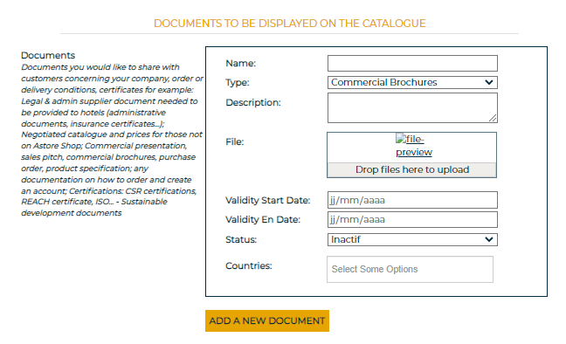Click inside the Description text area
Image resolution: width=566 pixels, height=344 pixels.
click(412, 108)
